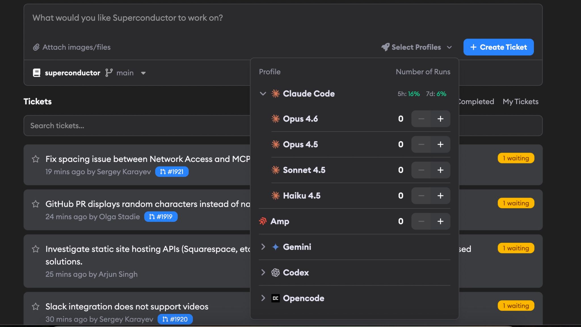Star the static site hosting APIs ticket
The width and height of the screenshot is (581, 327).
pyautogui.click(x=35, y=249)
